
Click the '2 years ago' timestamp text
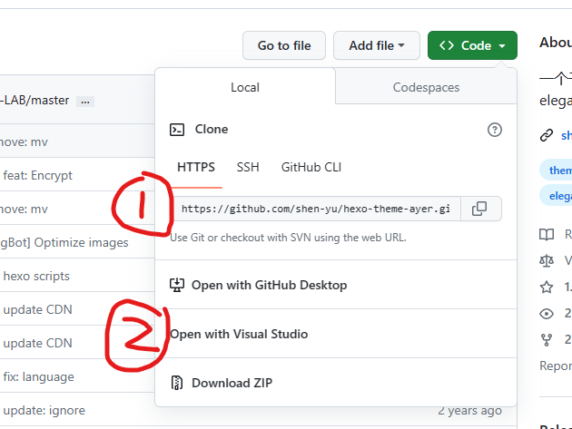(x=470, y=411)
